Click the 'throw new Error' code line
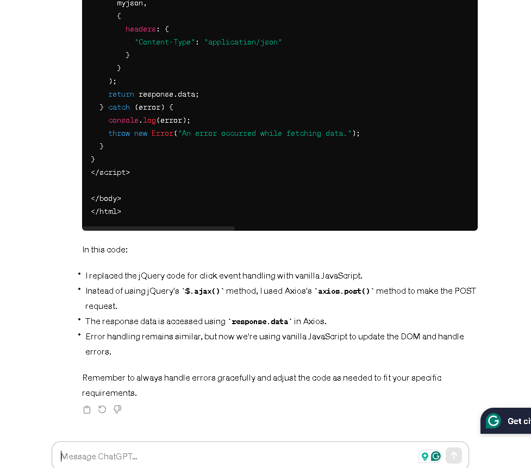 point(234,134)
